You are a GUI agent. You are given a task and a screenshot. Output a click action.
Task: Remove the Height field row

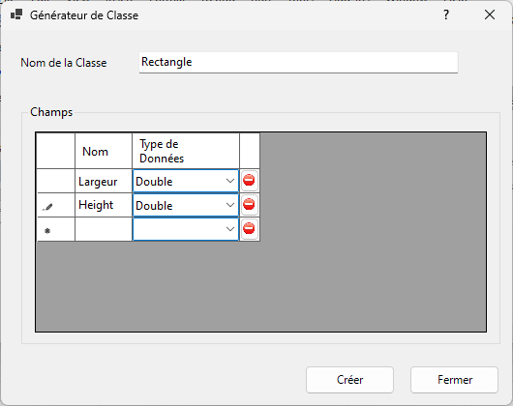(x=249, y=205)
